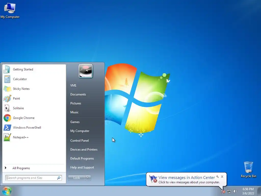The image size is (261, 196).
Task: Click the "Windows PowerShell" label text
Action: pyautogui.click(x=27, y=128)
